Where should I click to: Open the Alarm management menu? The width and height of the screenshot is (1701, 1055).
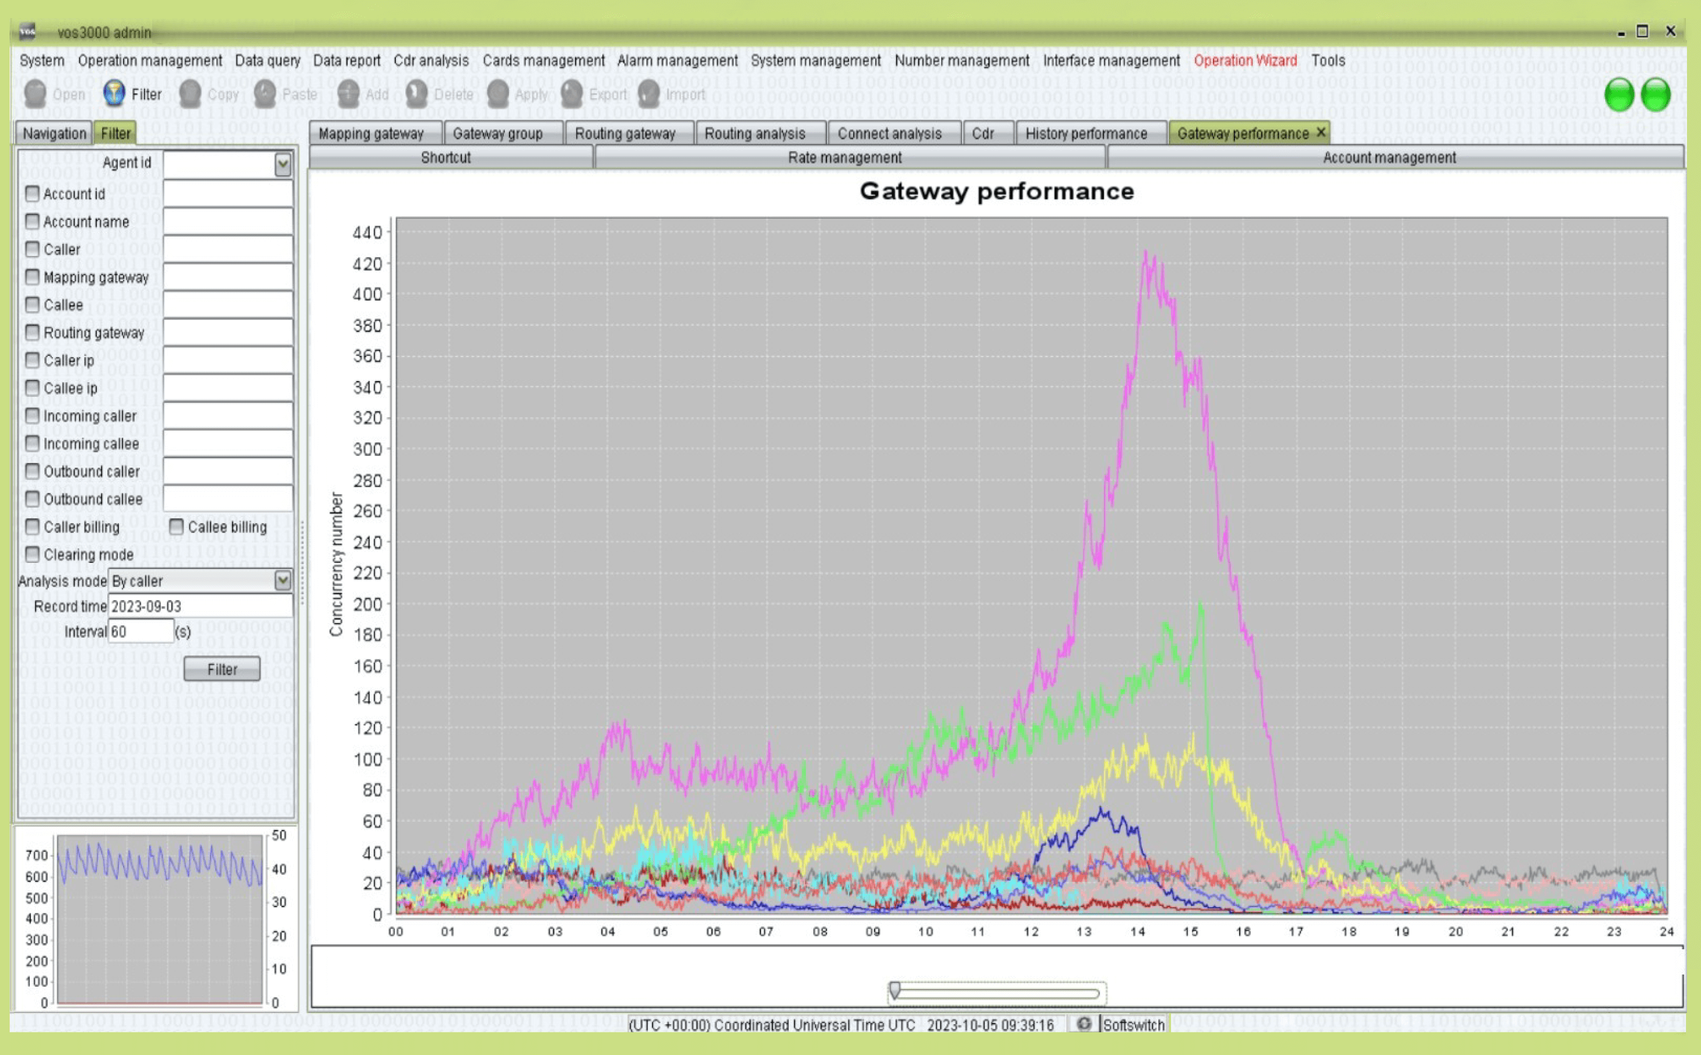tap(677, 61)
